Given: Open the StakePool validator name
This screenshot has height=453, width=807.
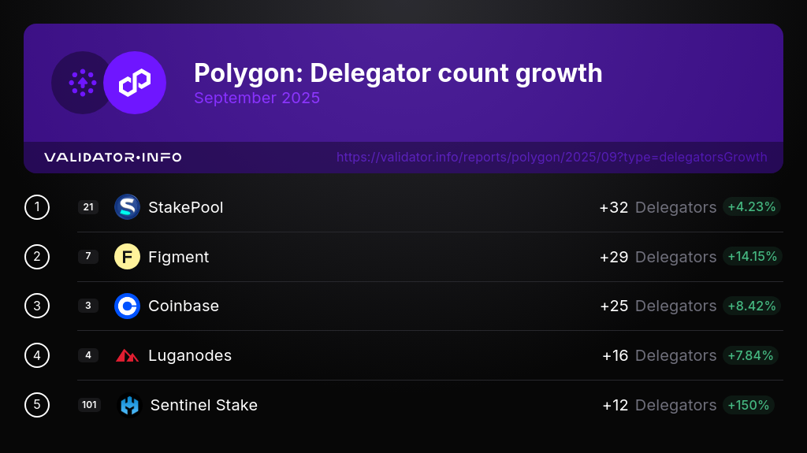Looking at the screenshot, I should click(x=186, y=207).
